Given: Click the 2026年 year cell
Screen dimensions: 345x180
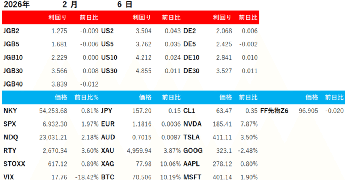Looking at the screenshot, I should (17, 5).
